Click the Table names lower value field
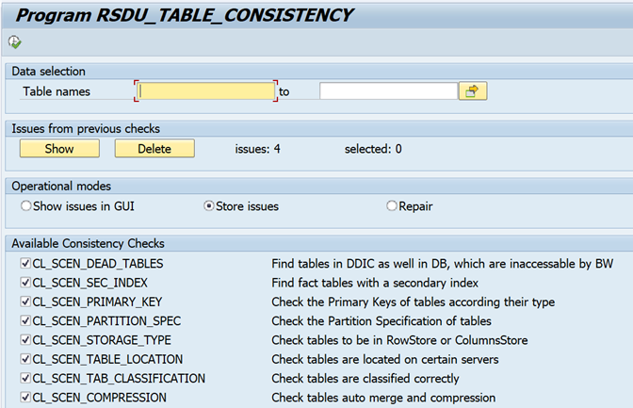The image size is (633, 408). click(206, 91)
